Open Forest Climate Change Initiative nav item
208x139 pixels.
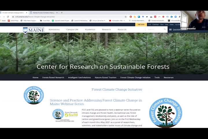tap(135, 77)
